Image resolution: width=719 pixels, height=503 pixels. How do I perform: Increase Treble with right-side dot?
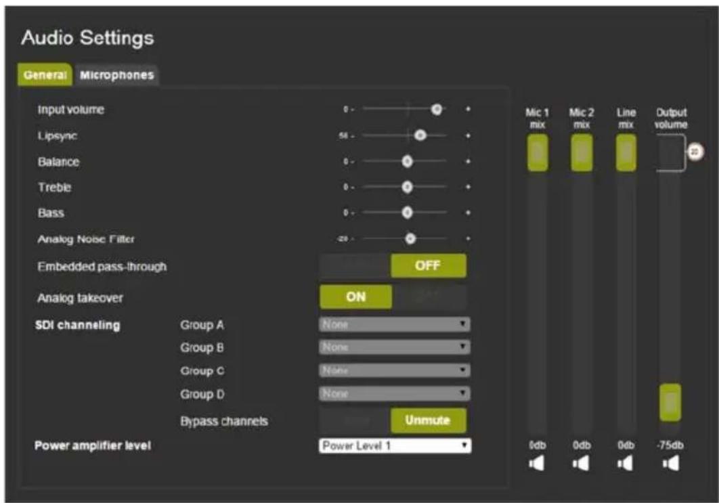[x=469, y=187]
